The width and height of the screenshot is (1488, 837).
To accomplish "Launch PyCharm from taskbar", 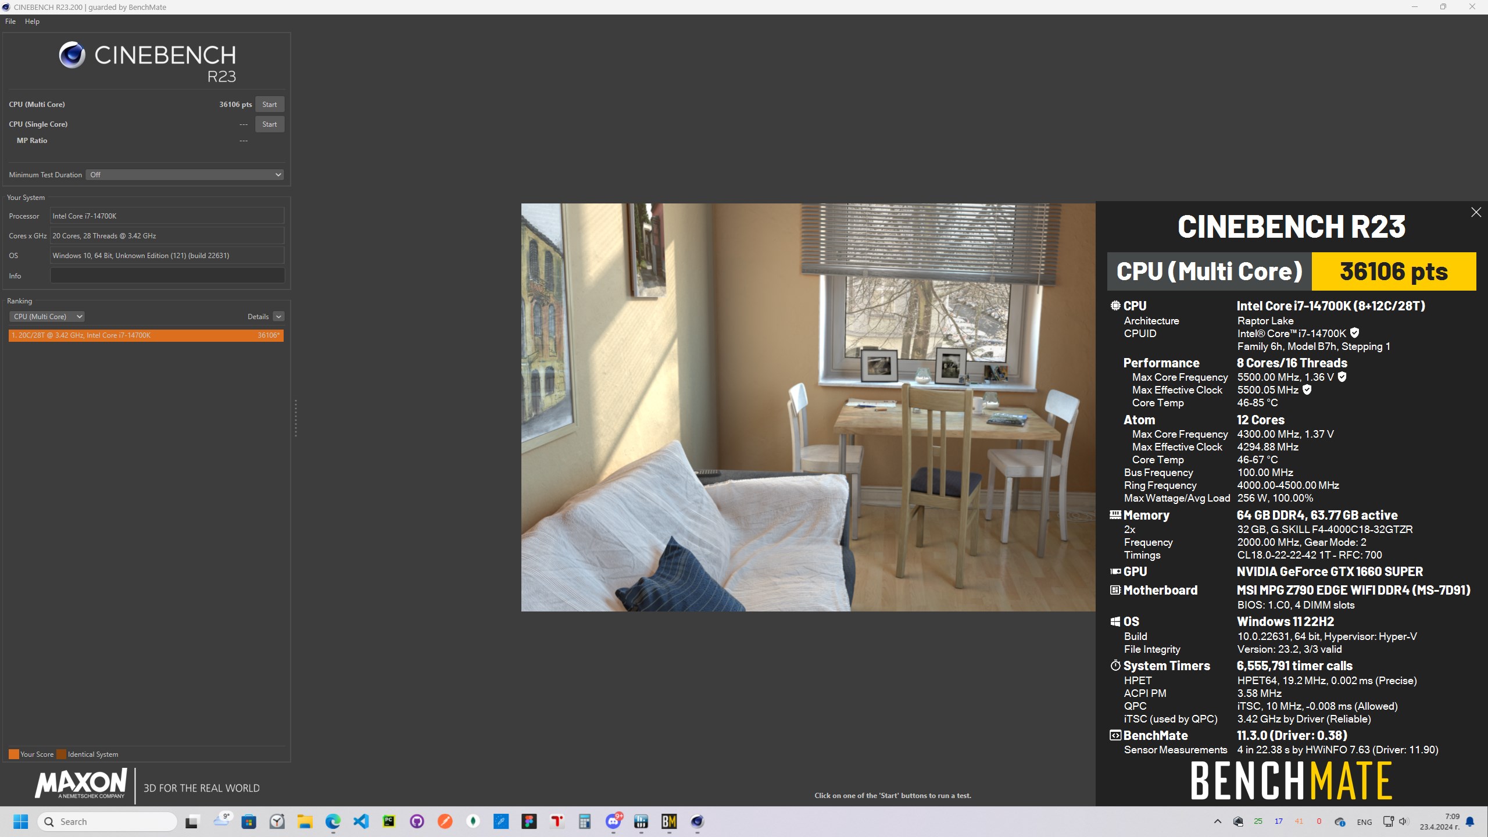I will (x=389, y=822).
